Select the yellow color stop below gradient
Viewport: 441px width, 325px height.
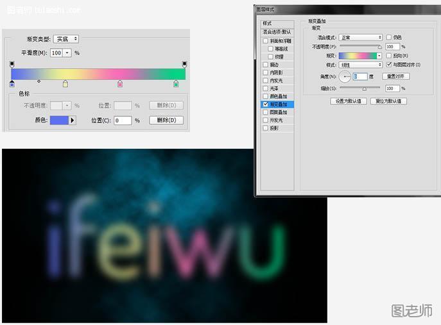(x=65, y=84)
